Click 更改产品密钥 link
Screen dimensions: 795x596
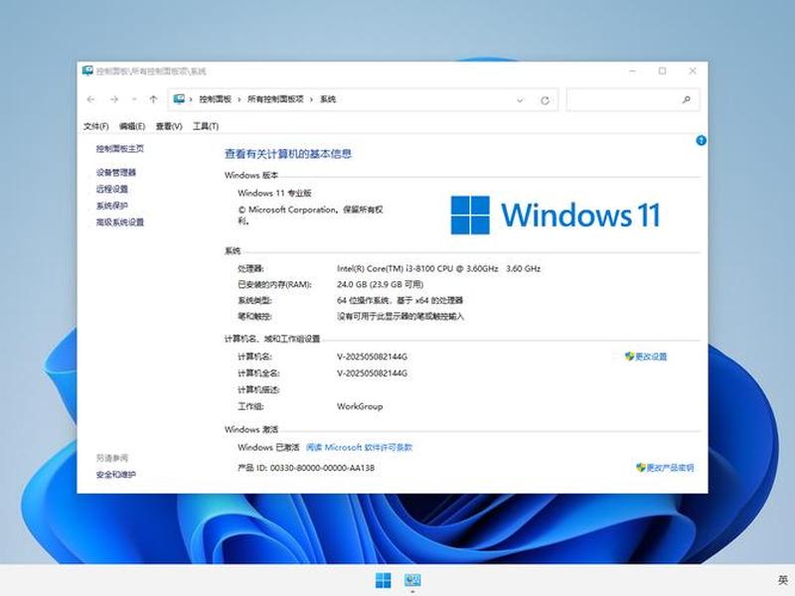pos(665,467)
